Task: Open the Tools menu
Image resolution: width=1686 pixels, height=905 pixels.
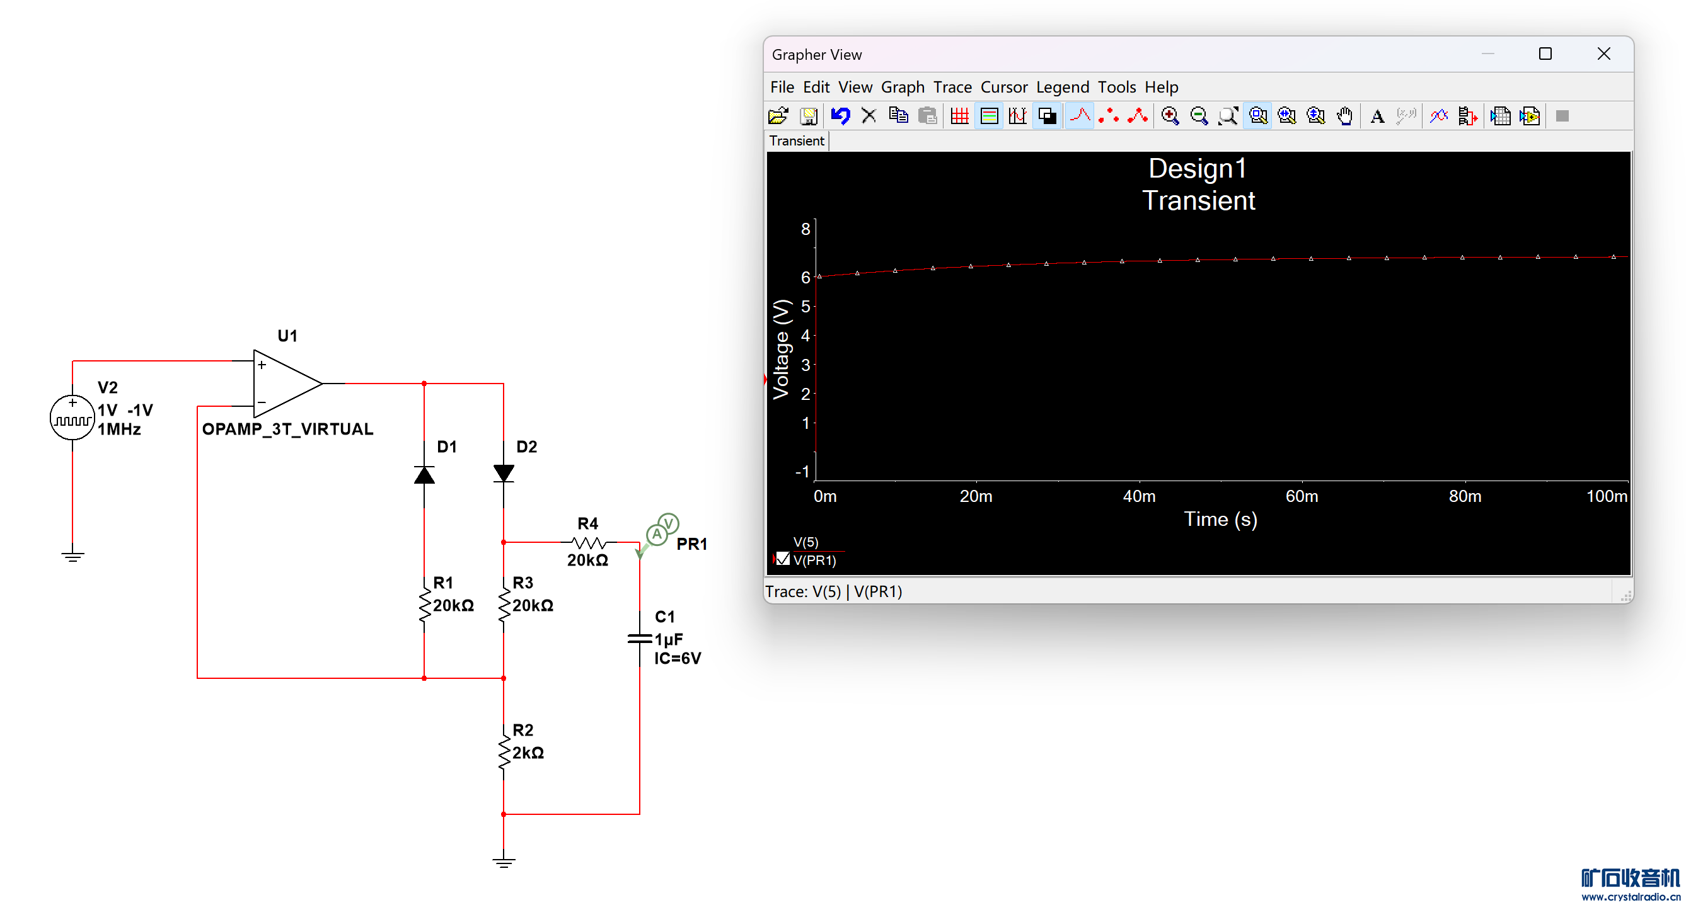Action: [x=1117, y=87]
